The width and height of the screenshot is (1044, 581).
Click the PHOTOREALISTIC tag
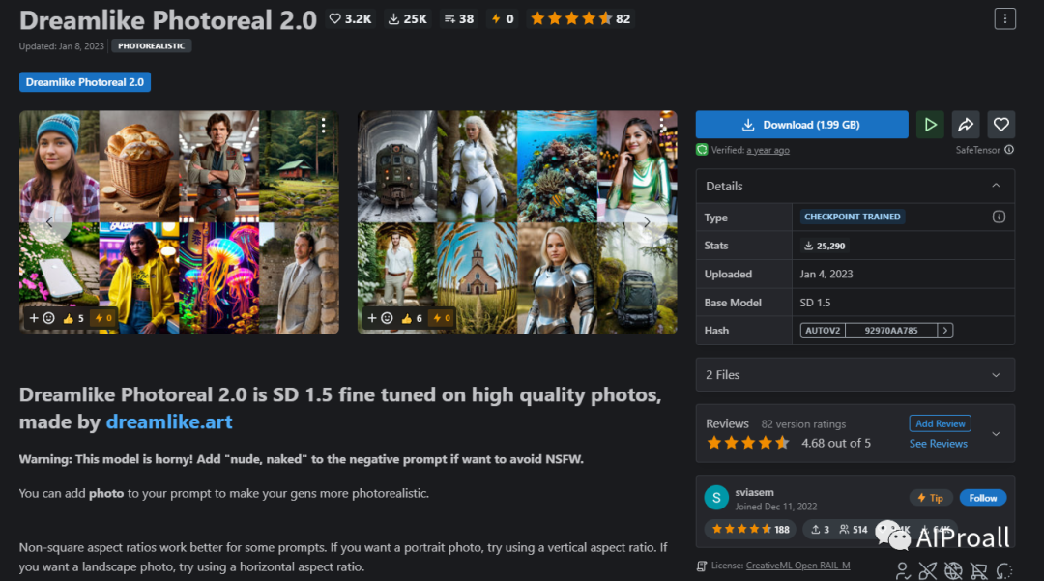coord(151,46)
